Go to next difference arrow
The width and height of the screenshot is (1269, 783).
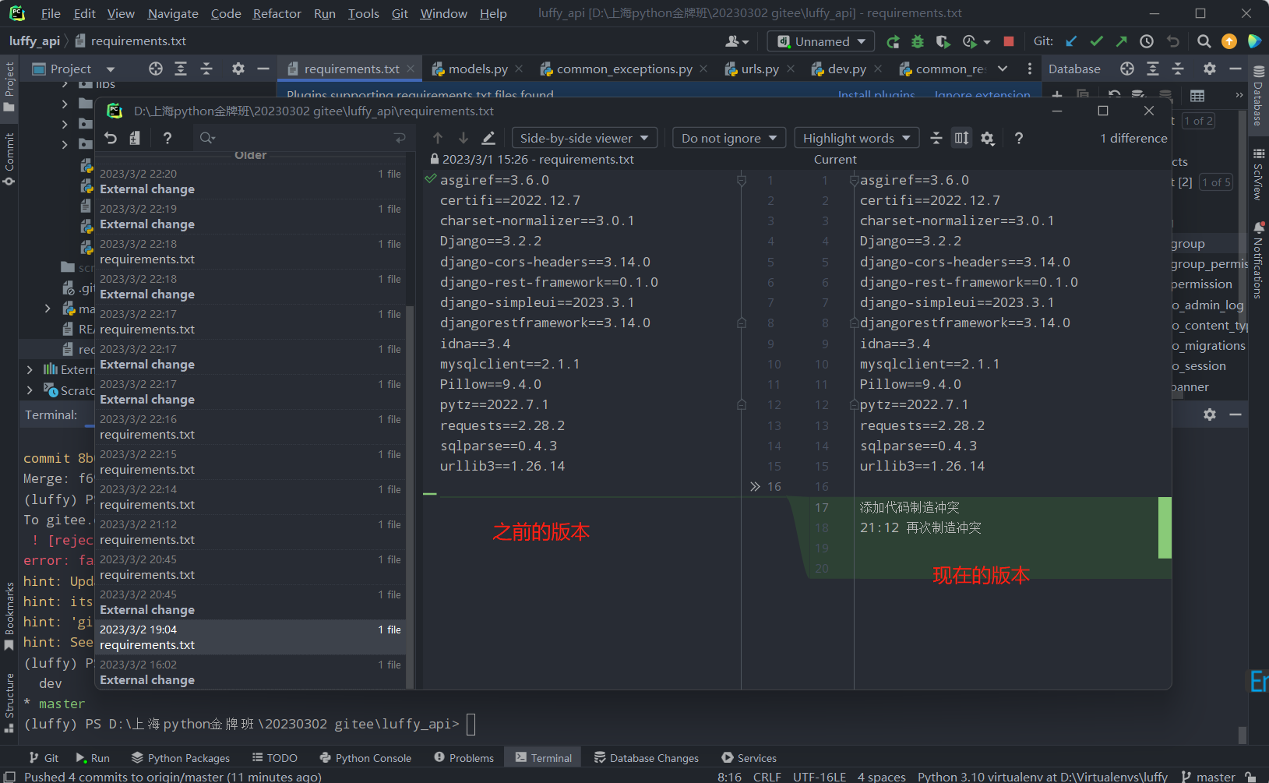464,138
